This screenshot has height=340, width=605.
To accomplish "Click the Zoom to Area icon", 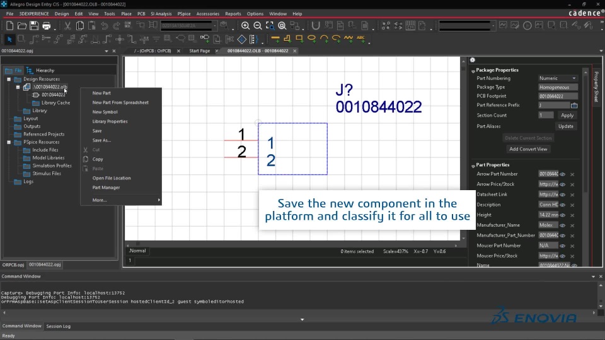I will (x=270, y=26).
